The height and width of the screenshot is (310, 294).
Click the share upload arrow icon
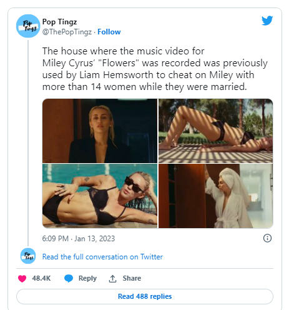(x=112, y=279)
